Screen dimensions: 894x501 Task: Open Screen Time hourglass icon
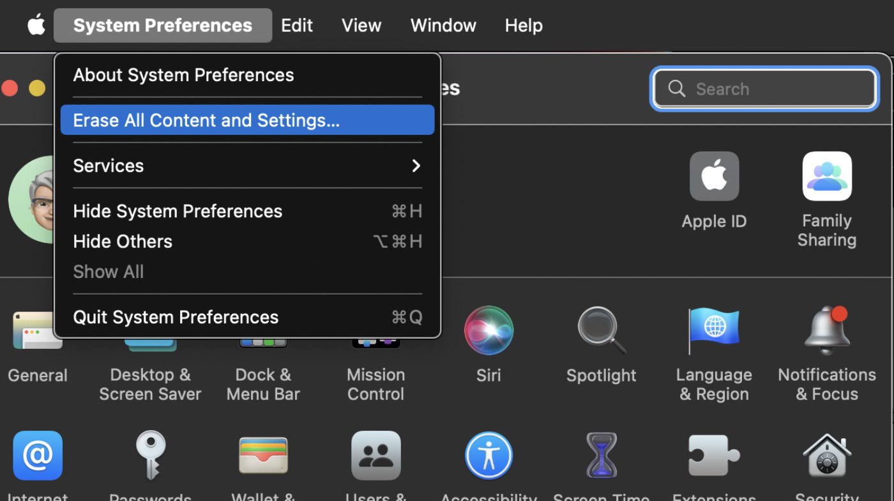point(601,456)
